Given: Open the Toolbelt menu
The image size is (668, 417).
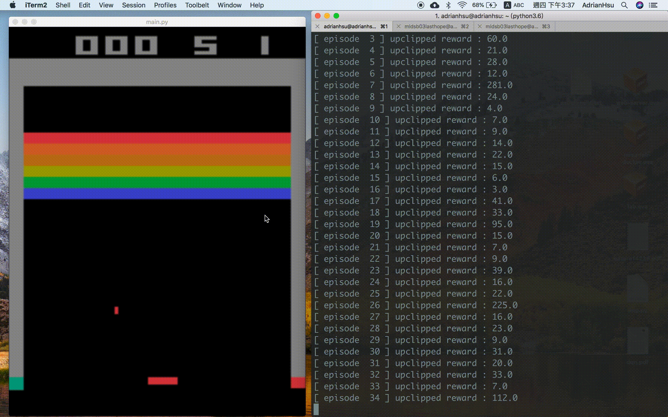Looking at the screenshot, I should click(197, 5).
